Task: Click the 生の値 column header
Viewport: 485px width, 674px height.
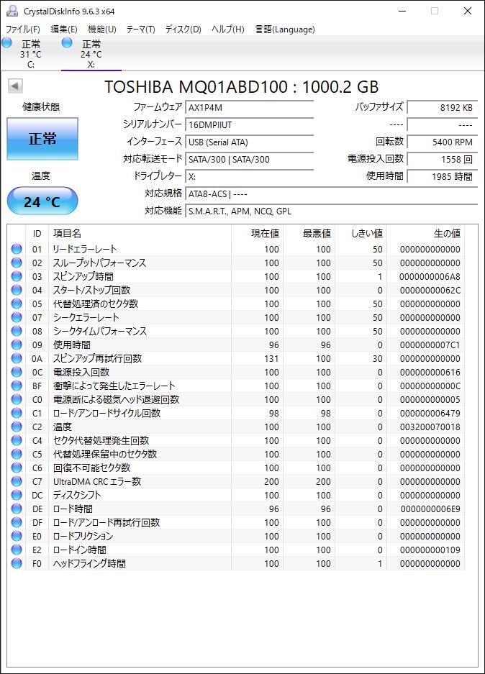Action: 426,233
